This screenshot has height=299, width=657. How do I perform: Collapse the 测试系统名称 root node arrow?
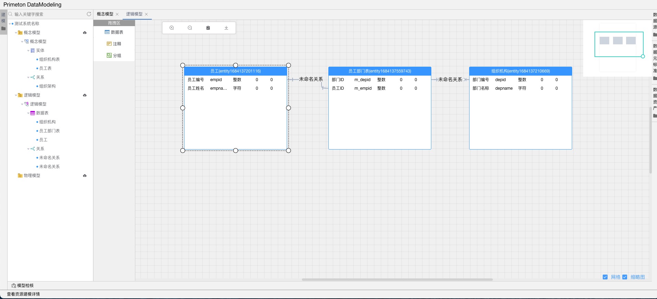point(10,24)
